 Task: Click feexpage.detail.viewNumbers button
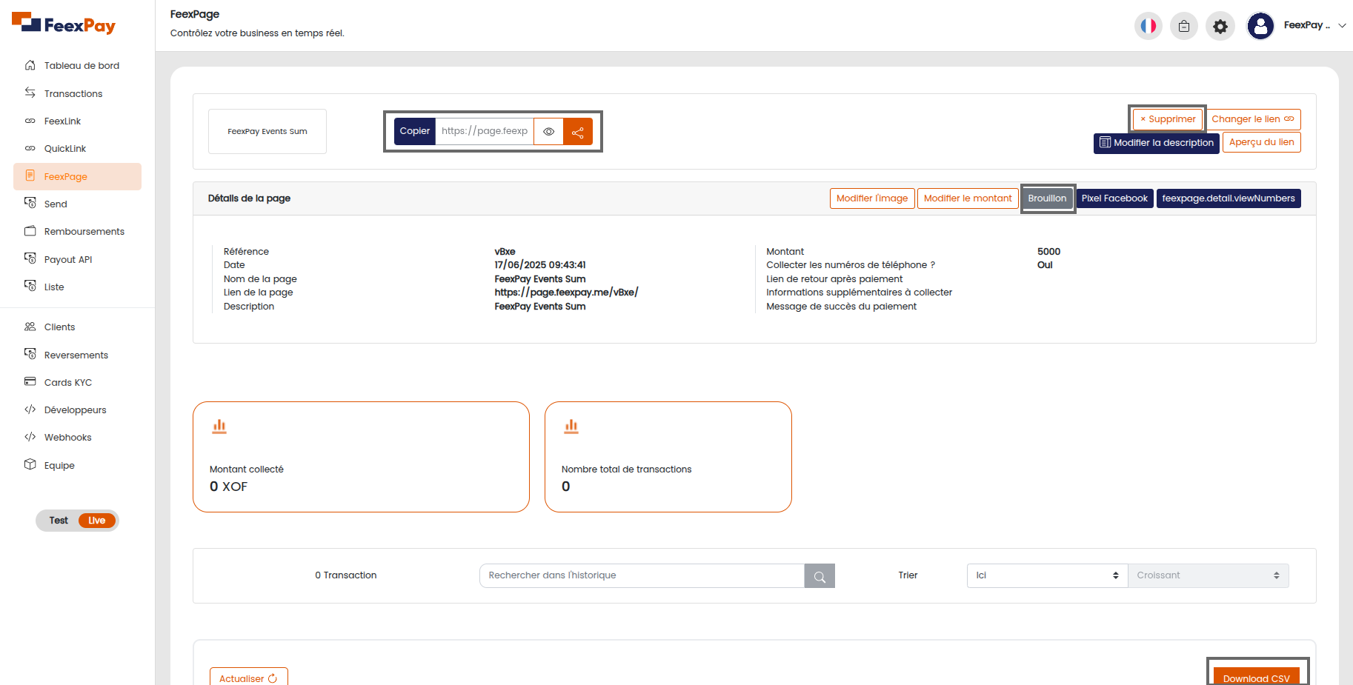coord(1229,198)
